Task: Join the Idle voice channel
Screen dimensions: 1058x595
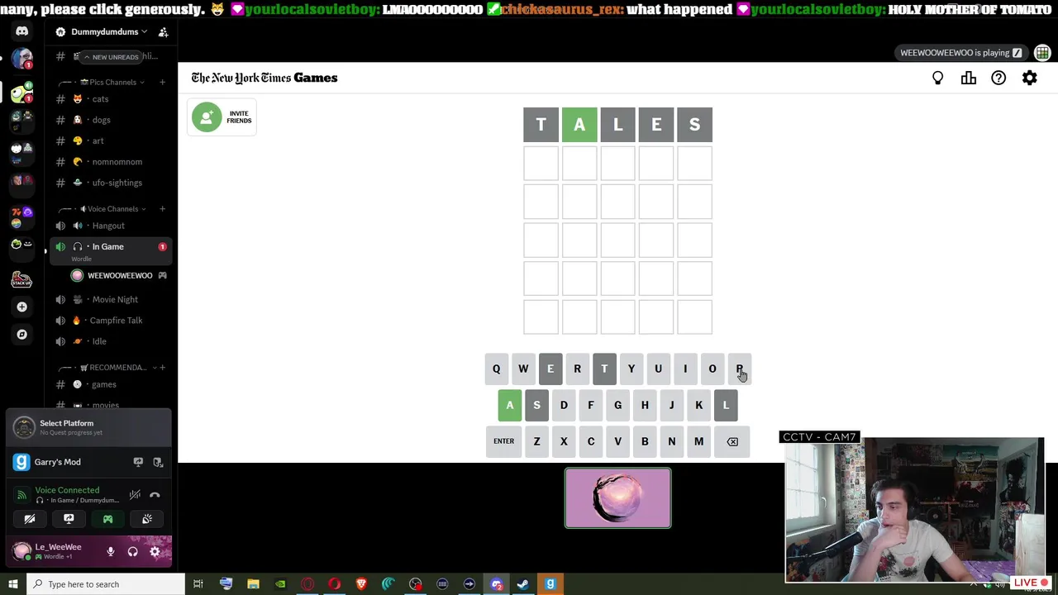Action: pyautogui.click(x=111, y=341)
